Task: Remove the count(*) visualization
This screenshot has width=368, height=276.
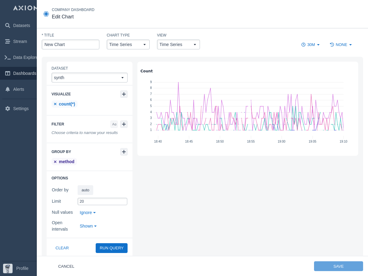Action: coord(55,104)
